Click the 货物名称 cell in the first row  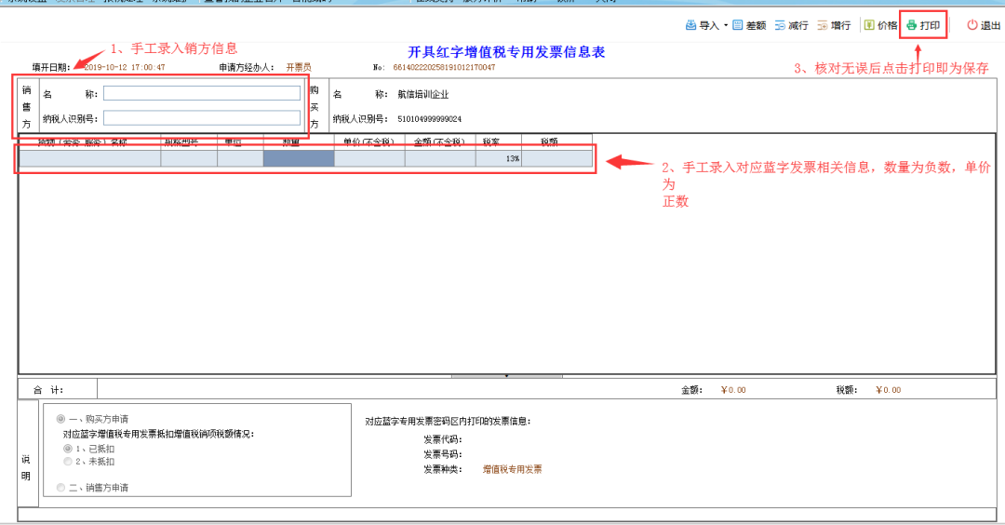click(x=90, y=159)
